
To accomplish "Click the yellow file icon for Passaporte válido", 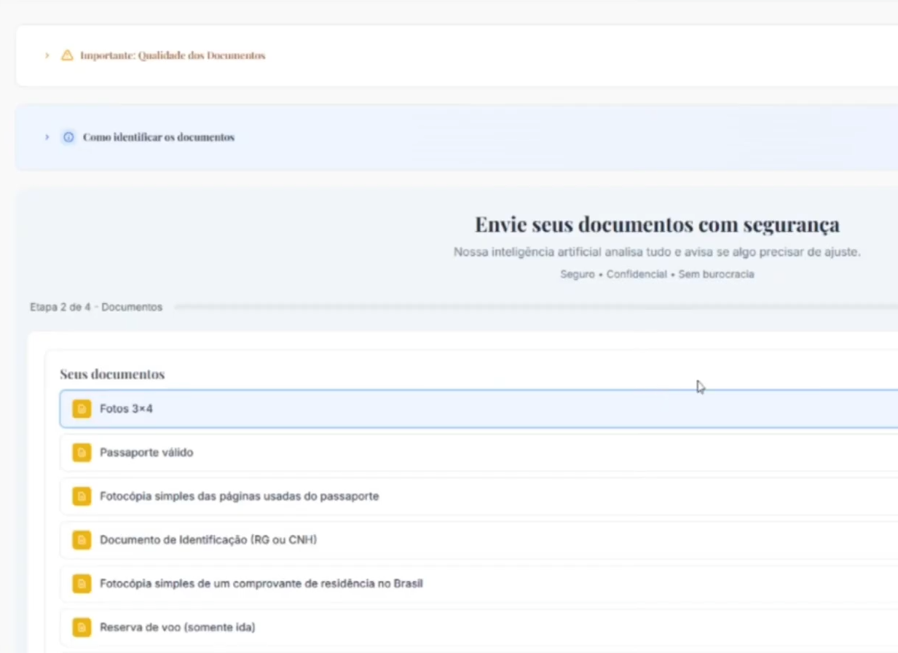I will 82,453.
